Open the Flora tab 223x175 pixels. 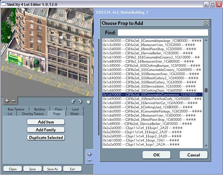[58, 109]
